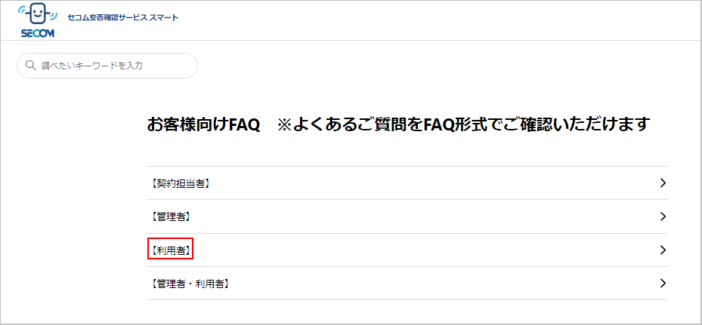702x325 pixels.
Task: Open the セコム安否確認サービス スマート header title
Action: 122,18
